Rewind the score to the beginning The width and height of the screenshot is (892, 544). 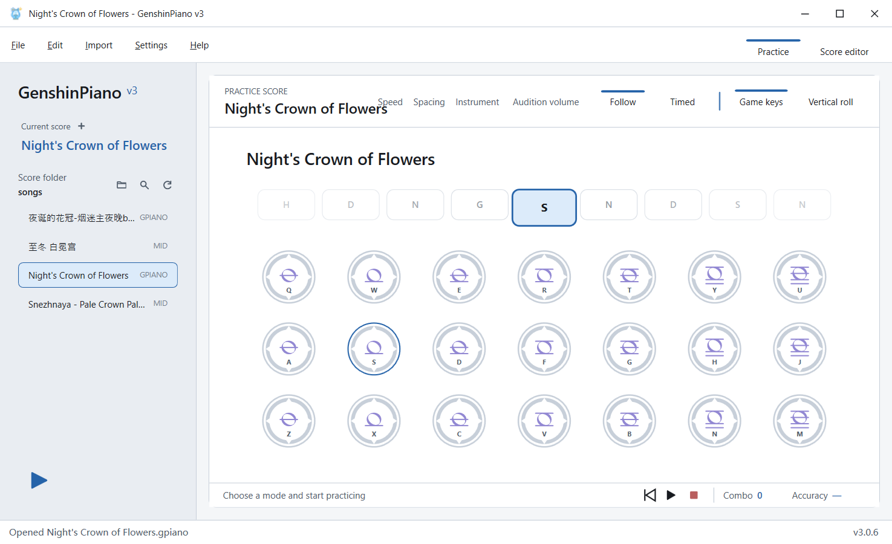pyautogui.click(x=650, y=495)
